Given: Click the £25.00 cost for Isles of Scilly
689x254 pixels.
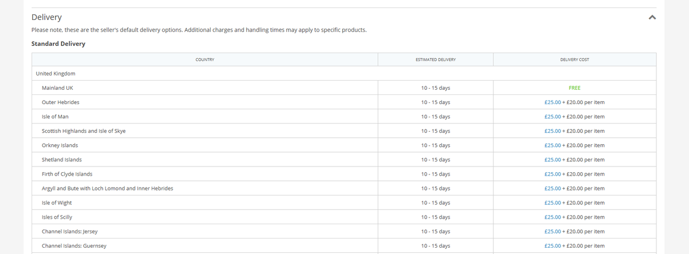Looking at the screenshot, I should click(553, 217).
